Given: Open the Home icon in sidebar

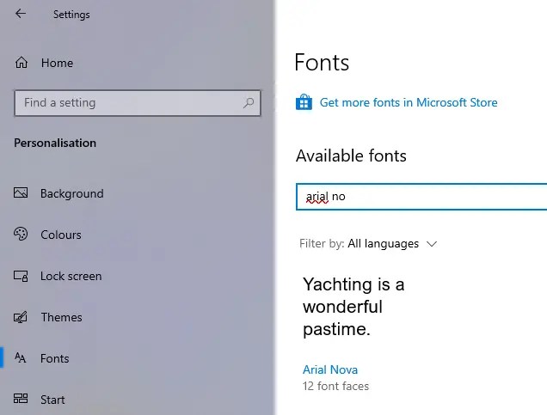Looking at the screenshot, I should pyautogui.click(x=22, y=63).
